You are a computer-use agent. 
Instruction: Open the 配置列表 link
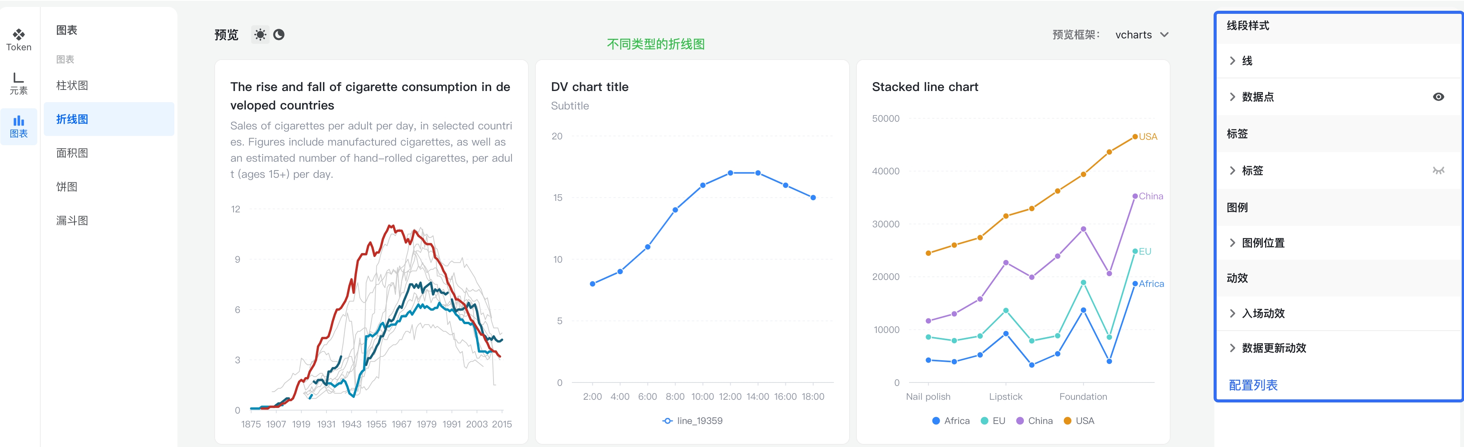click(x=1253, y=384)
